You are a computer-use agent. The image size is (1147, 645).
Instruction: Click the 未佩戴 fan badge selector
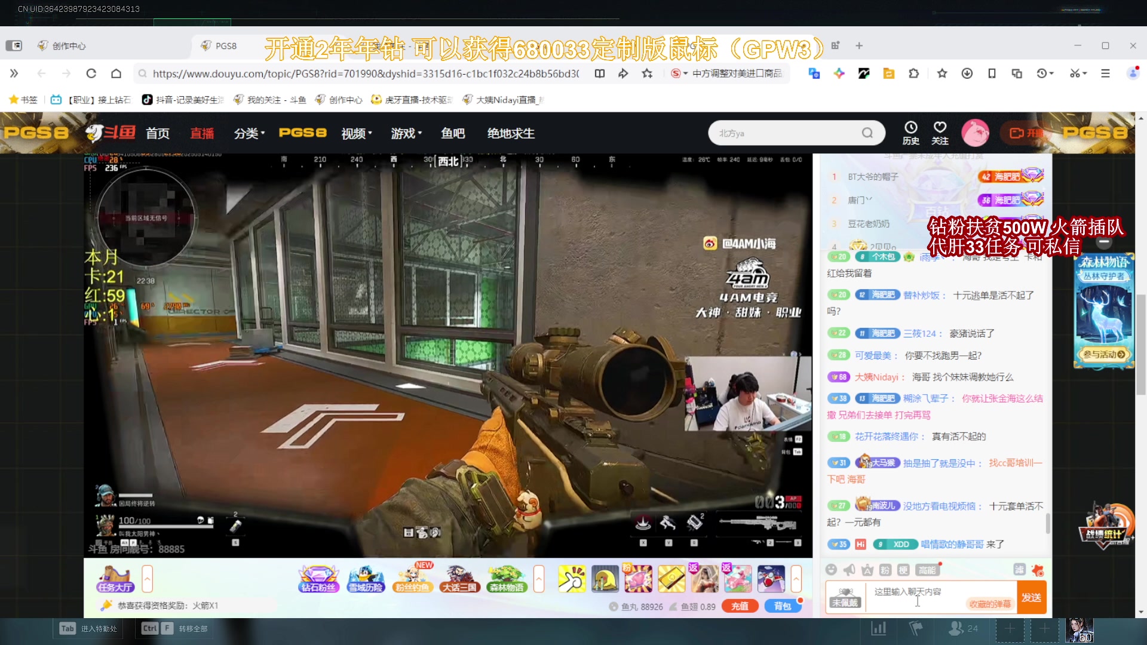coord(845,597)
